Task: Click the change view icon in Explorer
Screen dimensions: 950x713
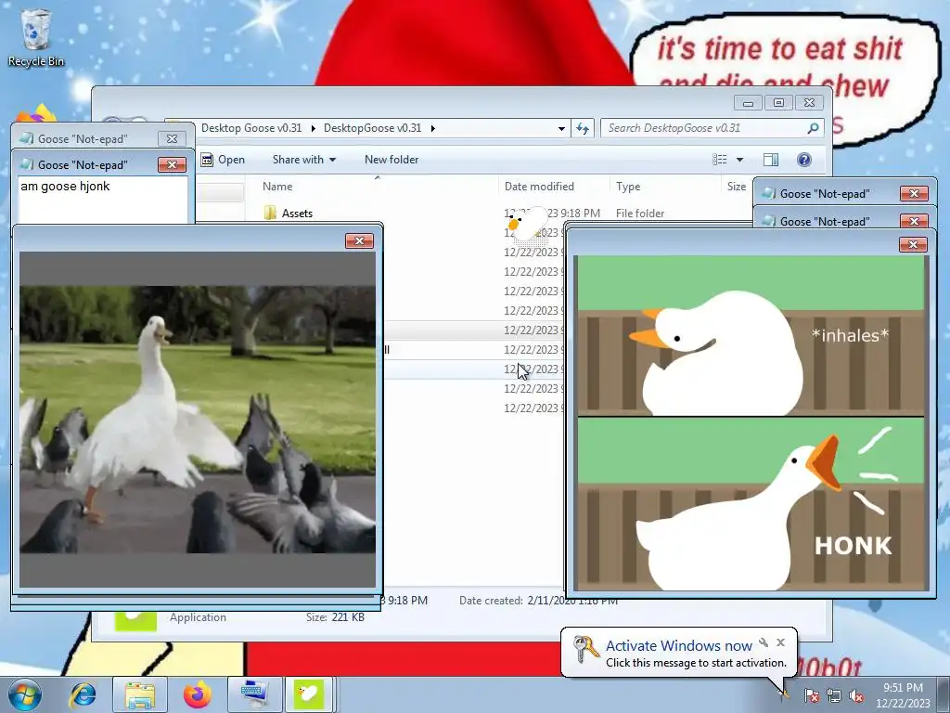Action: [x=720, y=160]
